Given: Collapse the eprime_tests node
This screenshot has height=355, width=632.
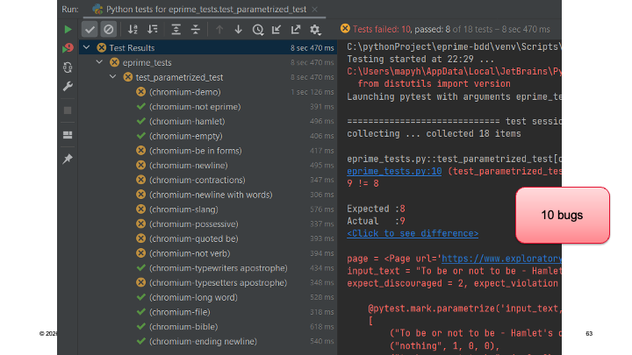Looking at the screenshot, I should (x=99, y=62).
